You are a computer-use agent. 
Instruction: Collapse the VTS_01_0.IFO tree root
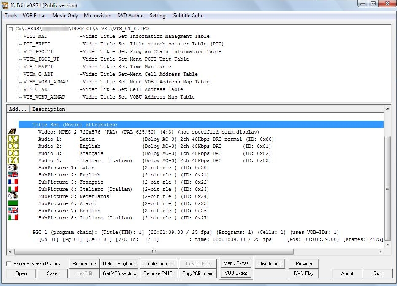(x=11, y=29)
